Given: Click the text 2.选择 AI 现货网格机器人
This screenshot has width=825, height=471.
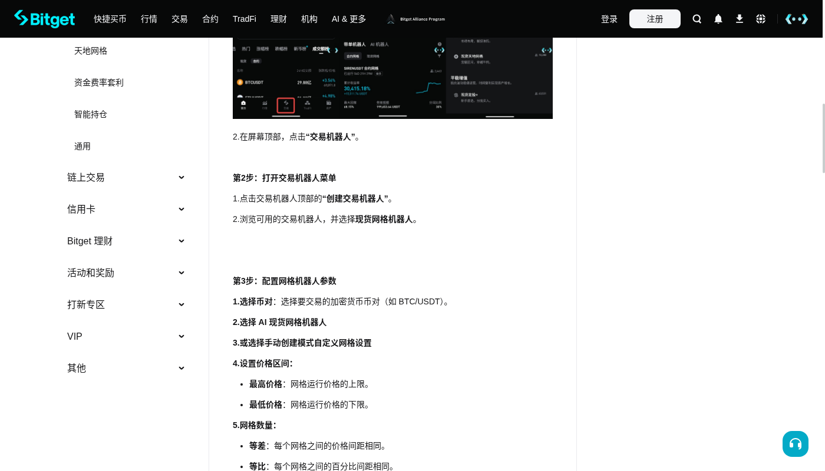Looking at the screenshot, I should pos(279,322).
